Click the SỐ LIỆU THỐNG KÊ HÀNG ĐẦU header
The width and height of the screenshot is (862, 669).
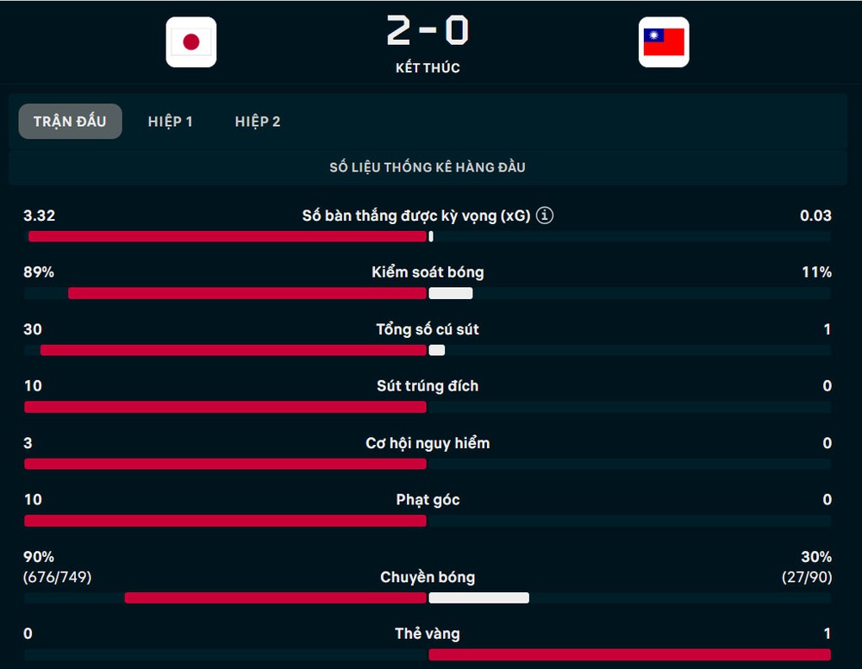coord(428,167)
